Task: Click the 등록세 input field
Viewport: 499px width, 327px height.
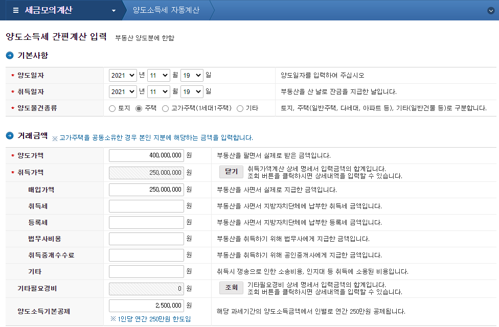Action: point(146,222)
